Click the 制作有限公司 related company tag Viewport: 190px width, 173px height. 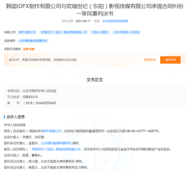pyautogui.click(x=27, y=32)
